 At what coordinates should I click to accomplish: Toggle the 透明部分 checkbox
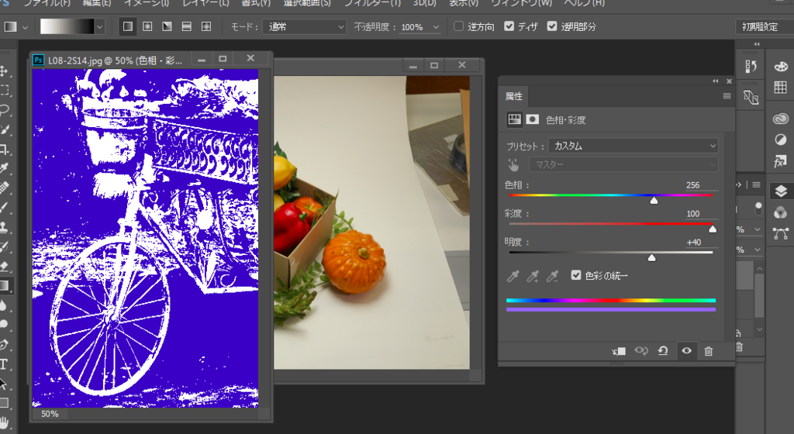(x=552, y=26)
